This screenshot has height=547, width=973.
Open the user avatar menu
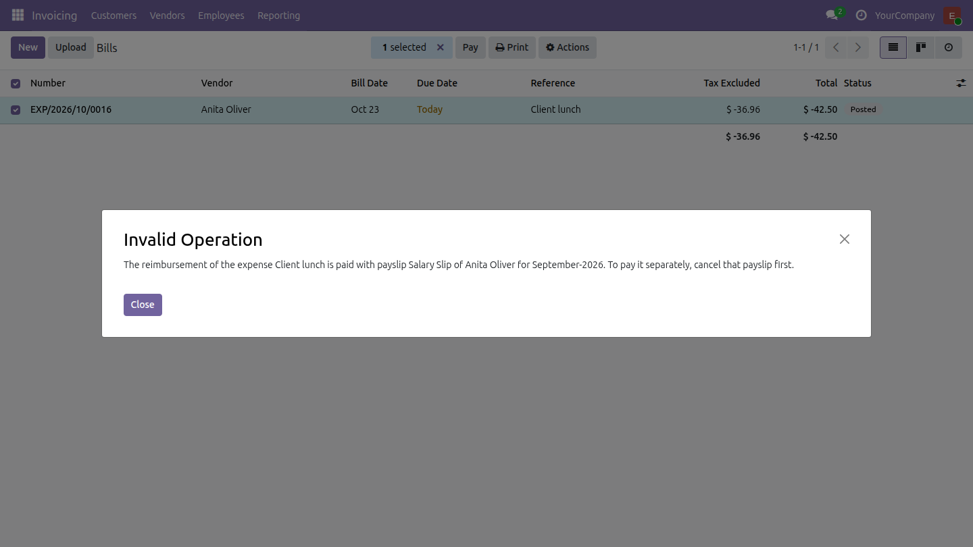click(952, 16)
